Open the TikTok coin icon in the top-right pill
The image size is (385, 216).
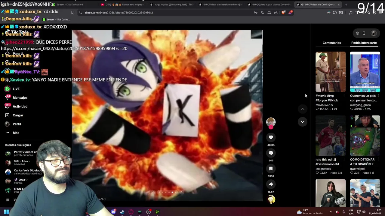click(357, 33)
